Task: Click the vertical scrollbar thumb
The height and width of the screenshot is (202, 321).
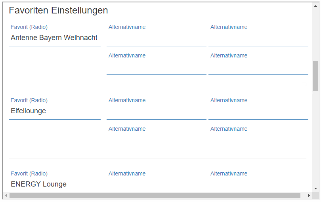Action: point(315,75)
